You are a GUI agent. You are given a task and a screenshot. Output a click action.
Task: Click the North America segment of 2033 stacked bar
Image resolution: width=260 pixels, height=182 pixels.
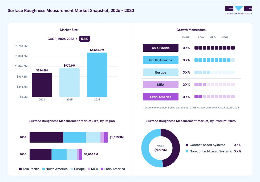click(74, 137)
